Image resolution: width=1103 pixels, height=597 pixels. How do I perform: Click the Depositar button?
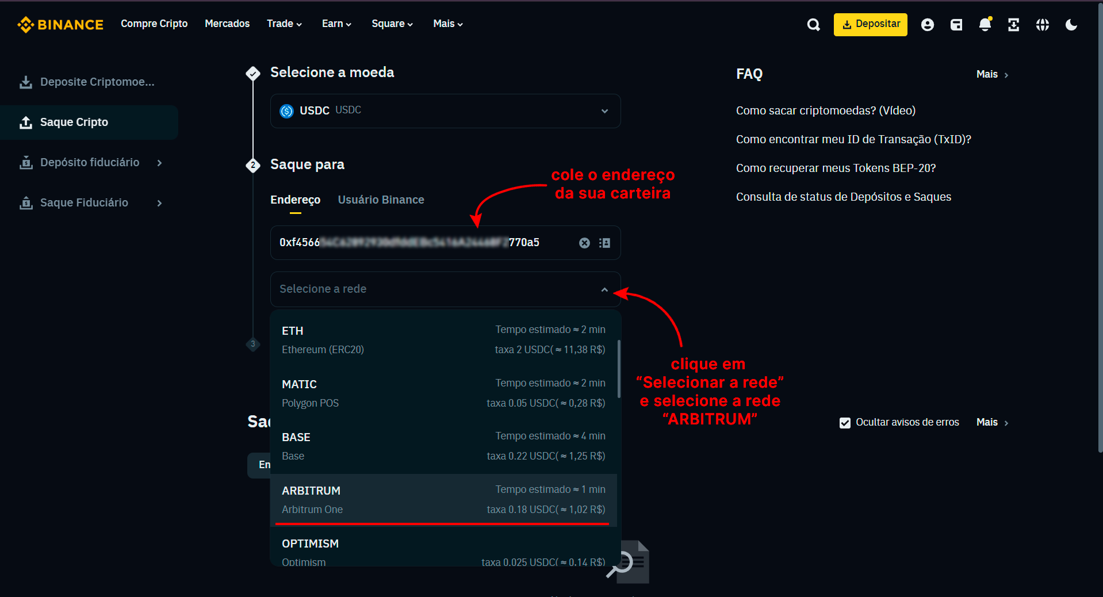(870, 24)
